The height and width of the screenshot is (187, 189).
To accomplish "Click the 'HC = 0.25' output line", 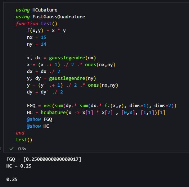I will pos(19,166).
